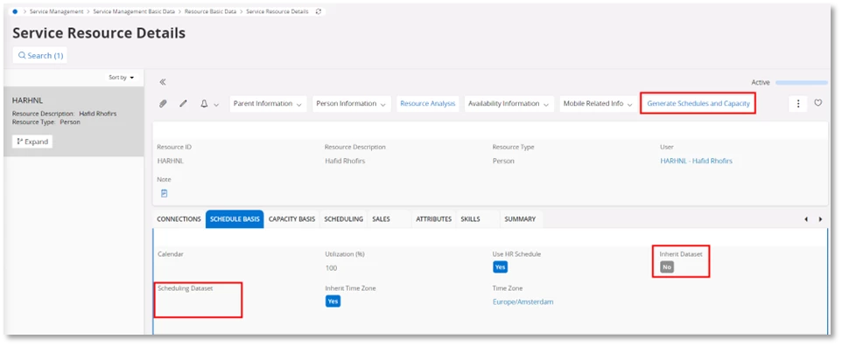Go to Service Management breadcrumb
Screen dimensions: 842x346
click(x=56, y=11)
